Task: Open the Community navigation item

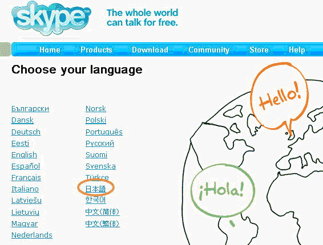Action: pos(209,50)
